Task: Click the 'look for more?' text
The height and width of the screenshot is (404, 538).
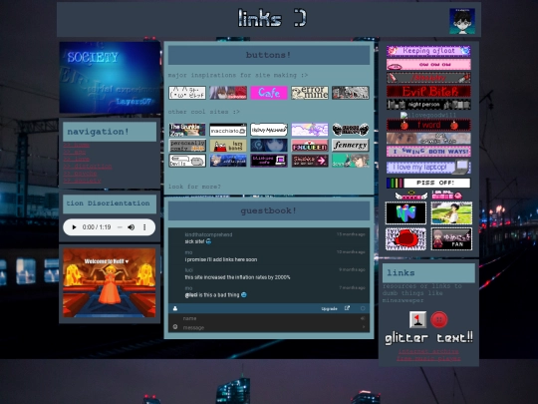Action: (194, 187)
